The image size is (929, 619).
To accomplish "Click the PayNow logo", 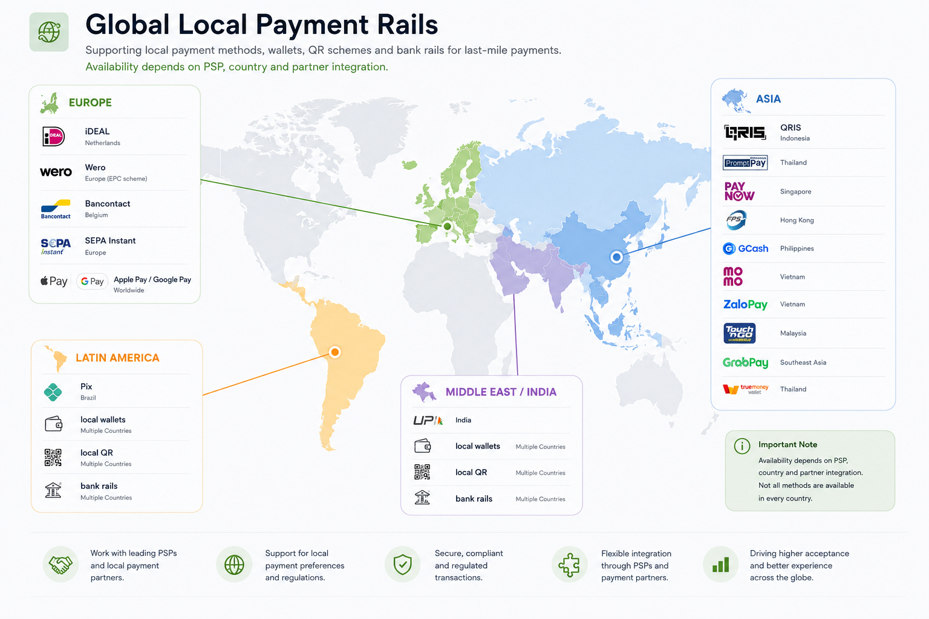I will (x=739, y=191).
